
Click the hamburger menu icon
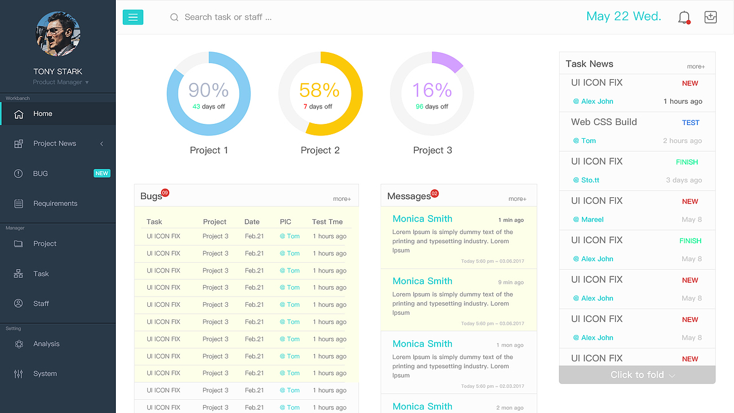coord(133,17)
